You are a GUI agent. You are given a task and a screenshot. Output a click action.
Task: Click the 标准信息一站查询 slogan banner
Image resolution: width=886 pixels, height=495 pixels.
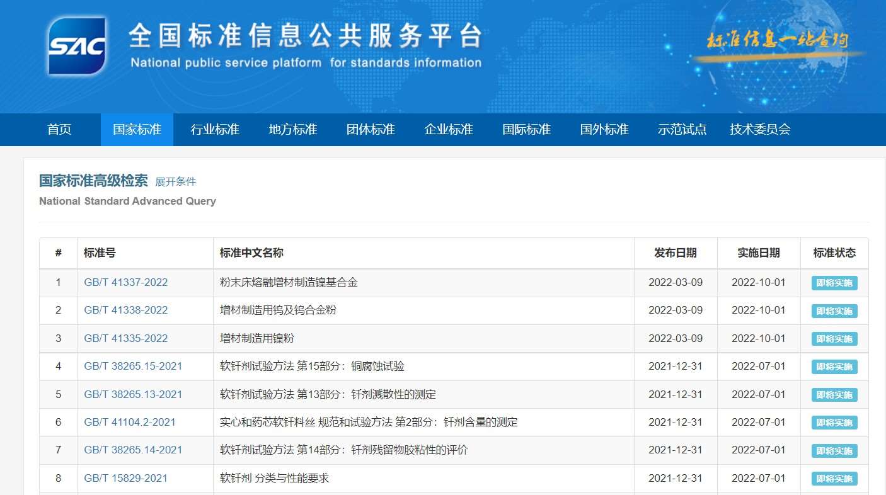click(x=778, y=42)
